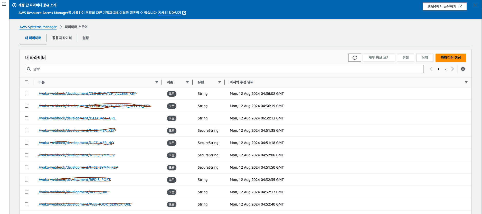The image size is (482, 214).
Task: Open the CLOUDWATCH_SECRET_ACCESS_KEY parameter link
Action: (x=94, y=106)
